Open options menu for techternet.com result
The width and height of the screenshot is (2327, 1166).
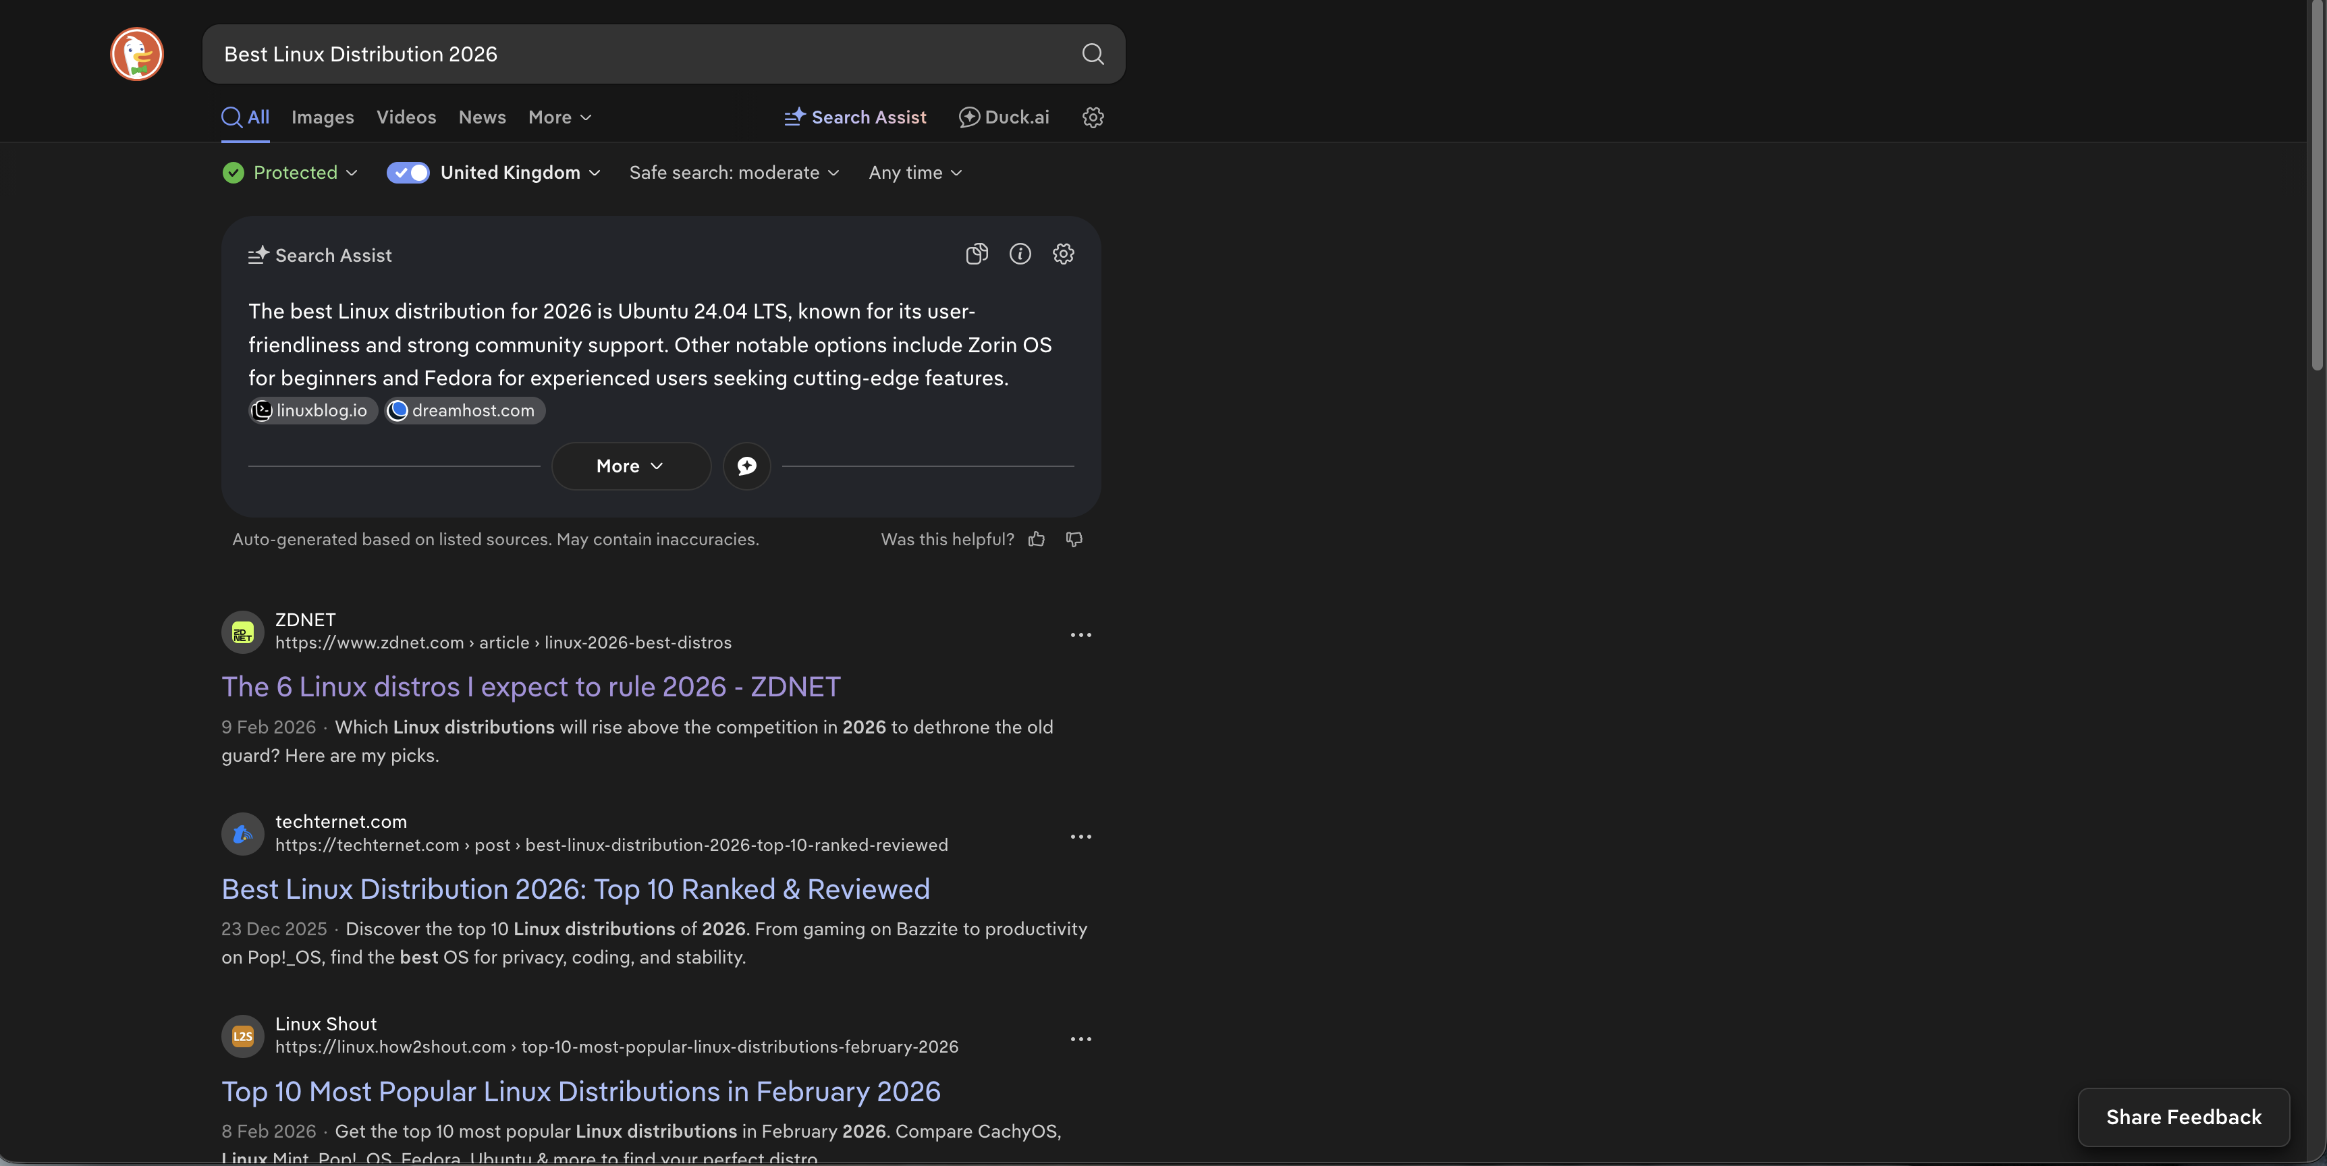click(1080, 837)
